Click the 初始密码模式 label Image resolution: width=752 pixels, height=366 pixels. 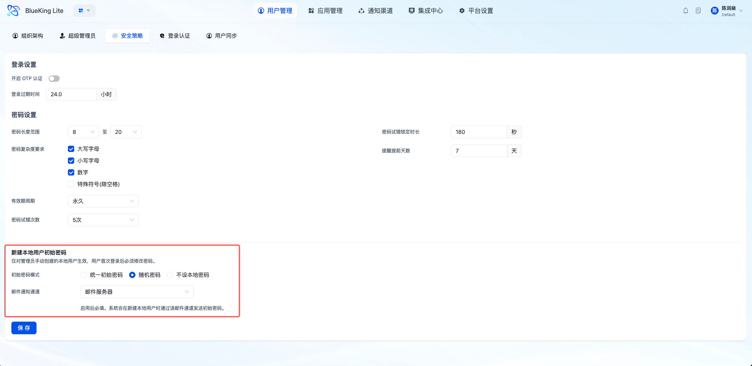[x=26, y=275]
